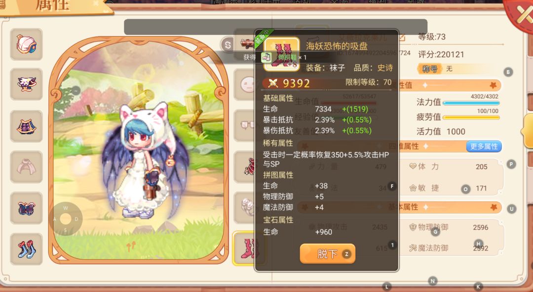The width and height of the screenshot is (533, 292).
Task: Click the 脱下 unequip button
Action: [327, 254]
